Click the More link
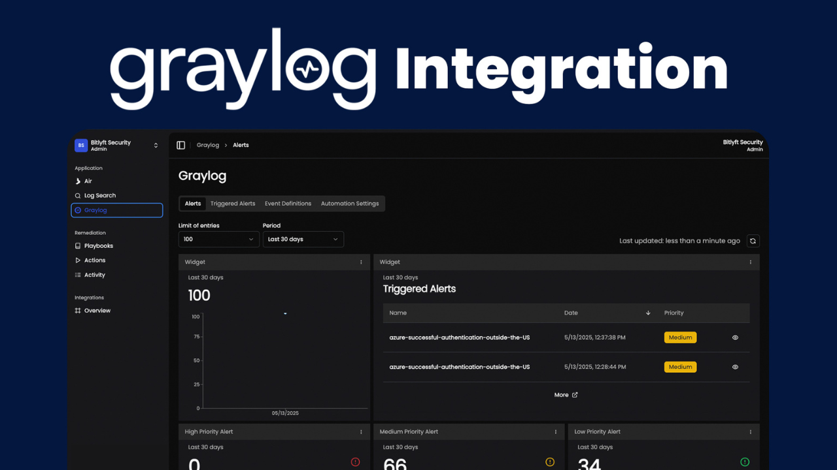 pyautogui.click(x=561, y=395)
